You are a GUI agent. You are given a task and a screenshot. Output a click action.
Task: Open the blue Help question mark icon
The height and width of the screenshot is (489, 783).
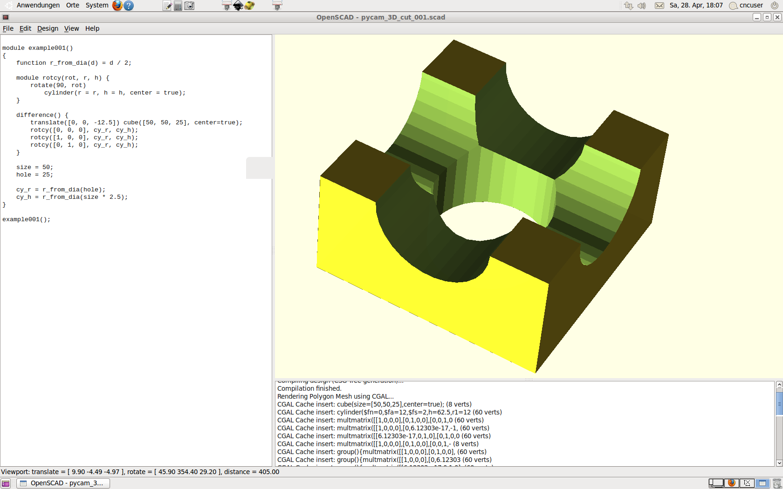pyautogui.click(x=129, y=6)
